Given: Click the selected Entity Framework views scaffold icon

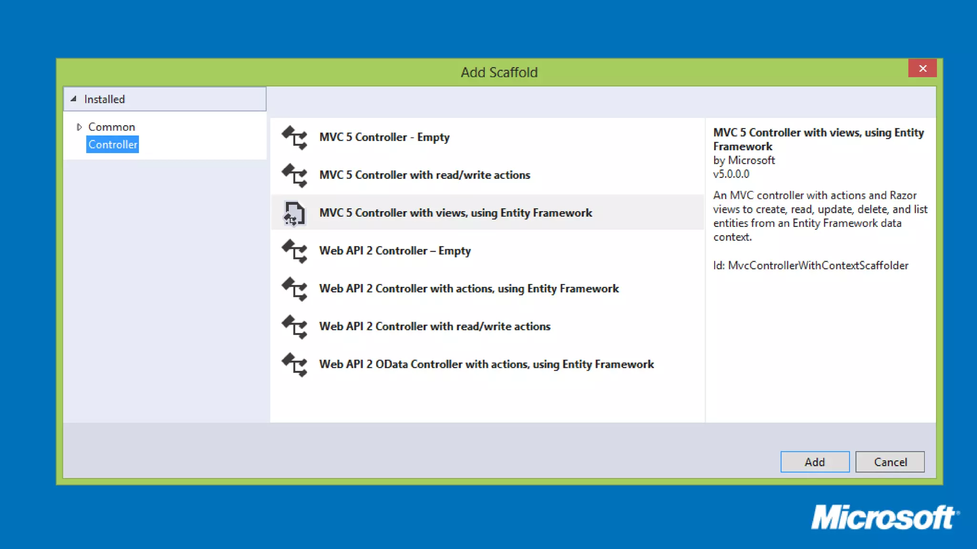Looking at the screenshot, I should (x=294, y=213).
